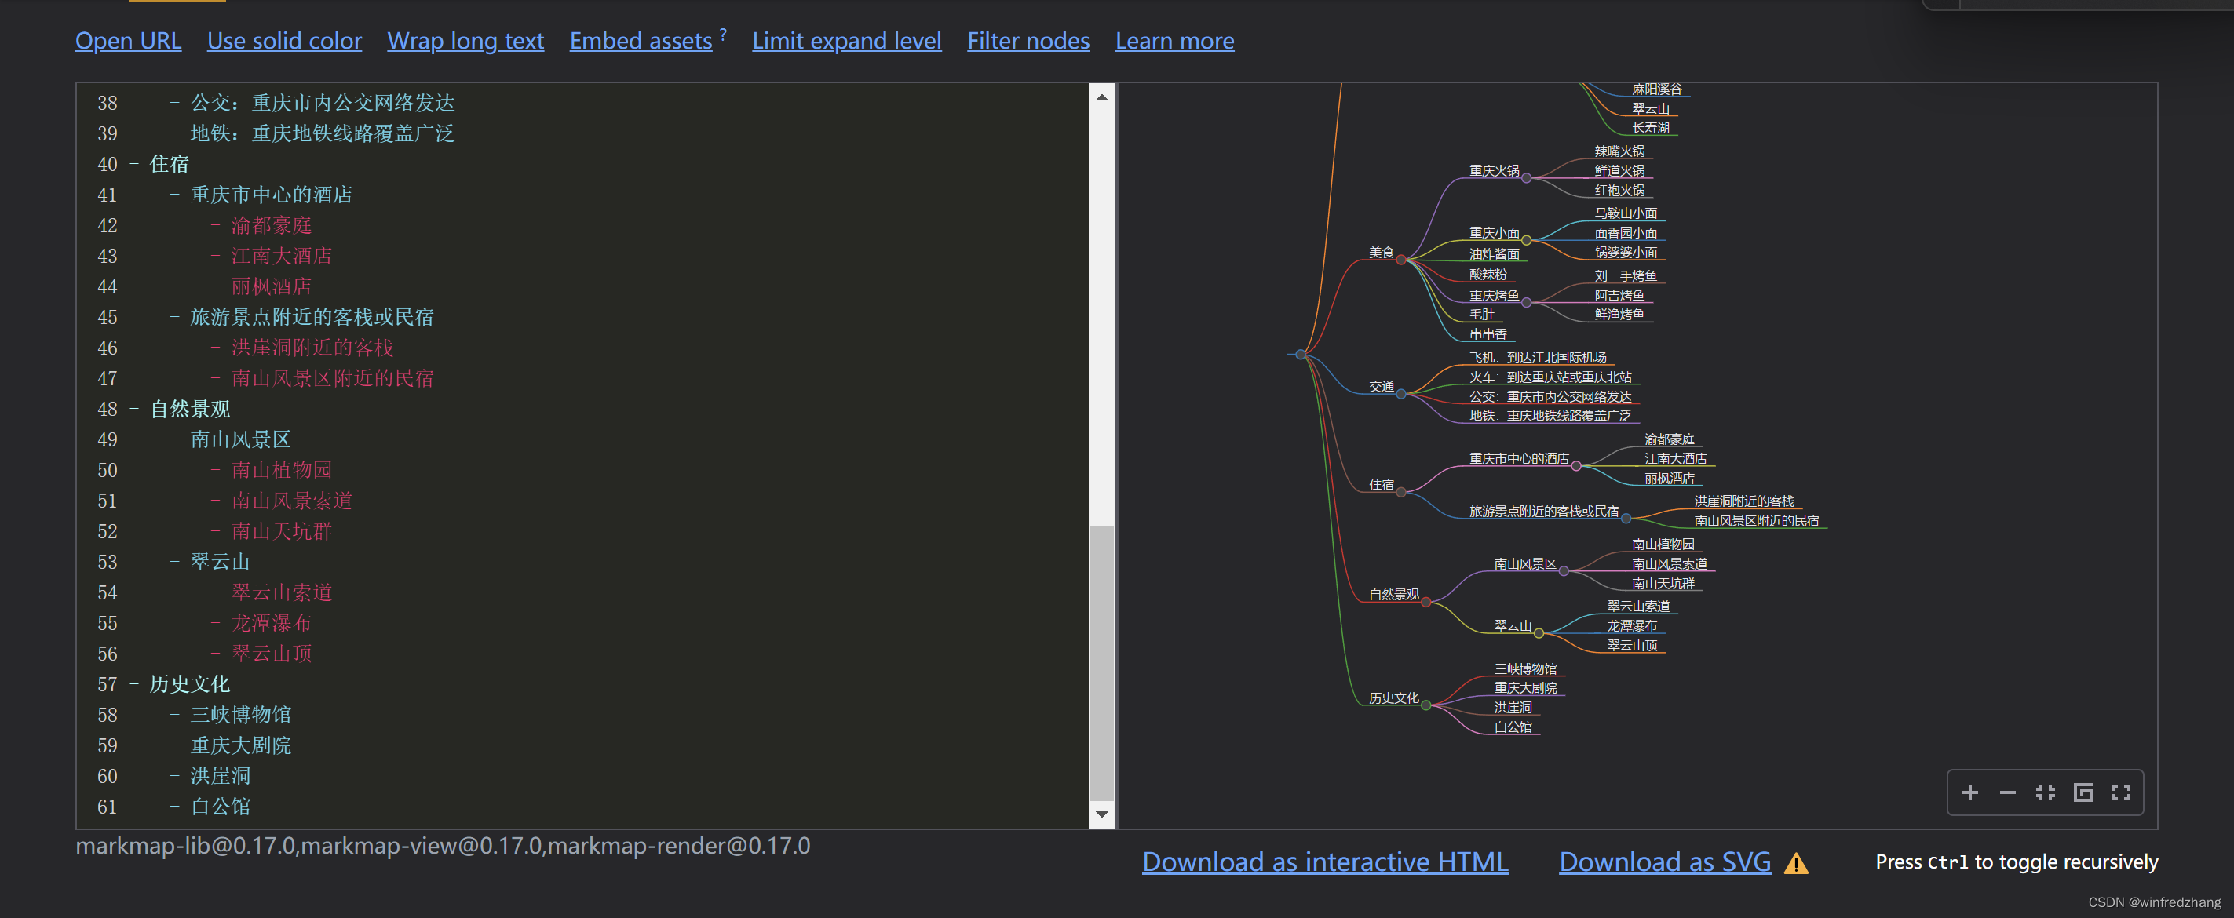Collapse the 自然景观 node circle

pos(1425,602)
